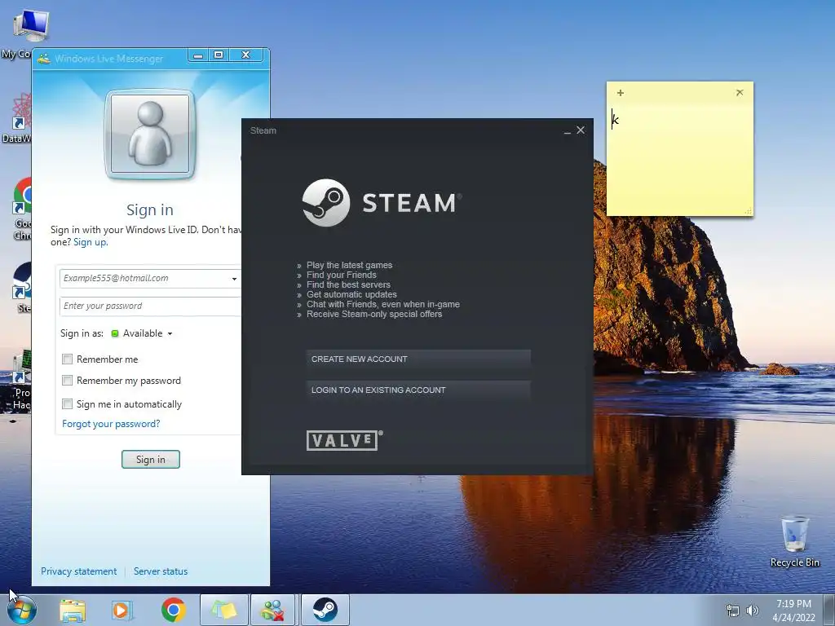
Task: Open the Windows Start menu orb
Action: click(22, 610)
